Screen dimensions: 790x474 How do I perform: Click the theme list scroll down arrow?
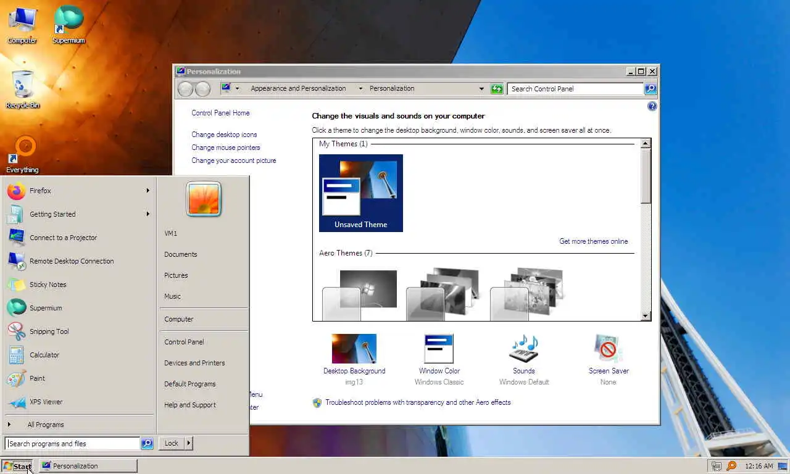click(x=646, y=316)
